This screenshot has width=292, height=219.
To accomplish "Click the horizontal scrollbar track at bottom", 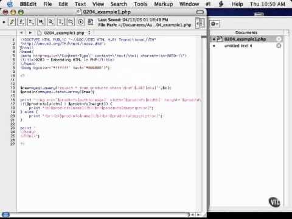I will tap(99, 215).
